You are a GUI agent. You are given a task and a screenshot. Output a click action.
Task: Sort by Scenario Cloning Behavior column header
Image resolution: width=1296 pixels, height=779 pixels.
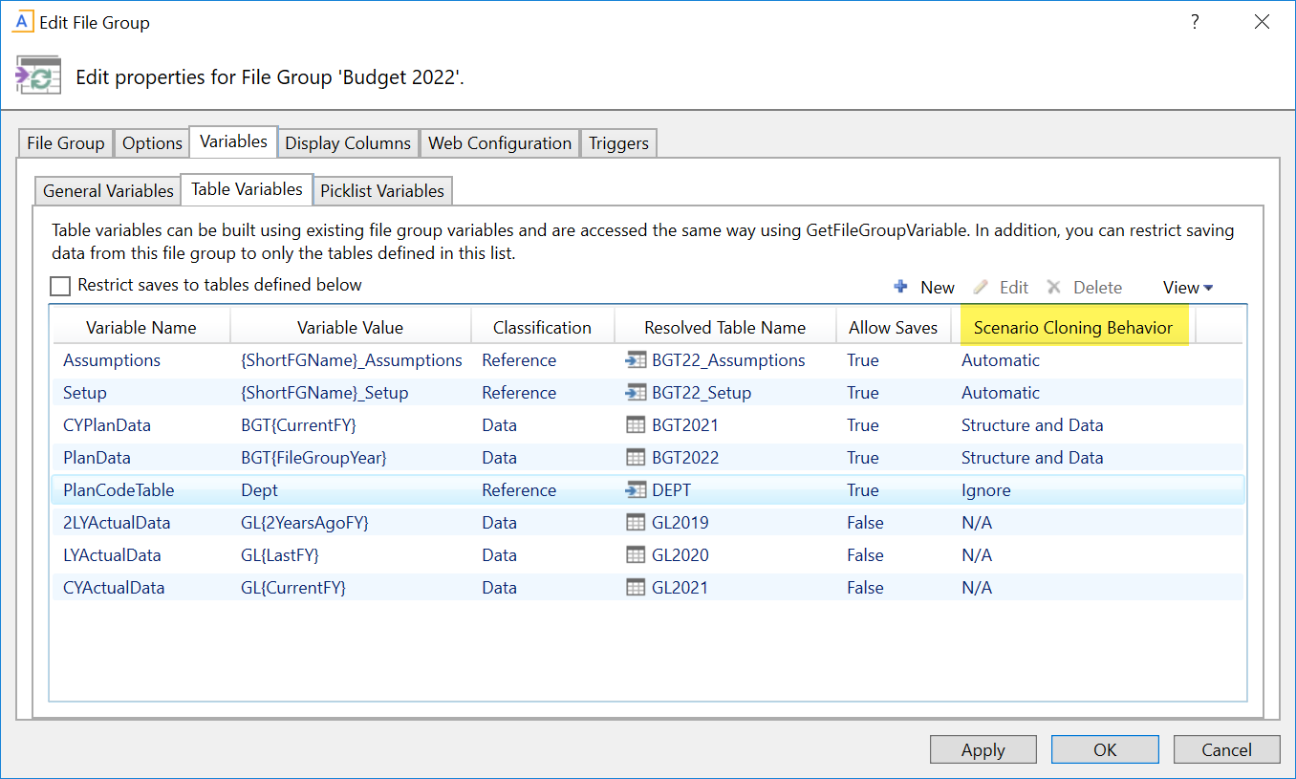tap(1072, 328)
